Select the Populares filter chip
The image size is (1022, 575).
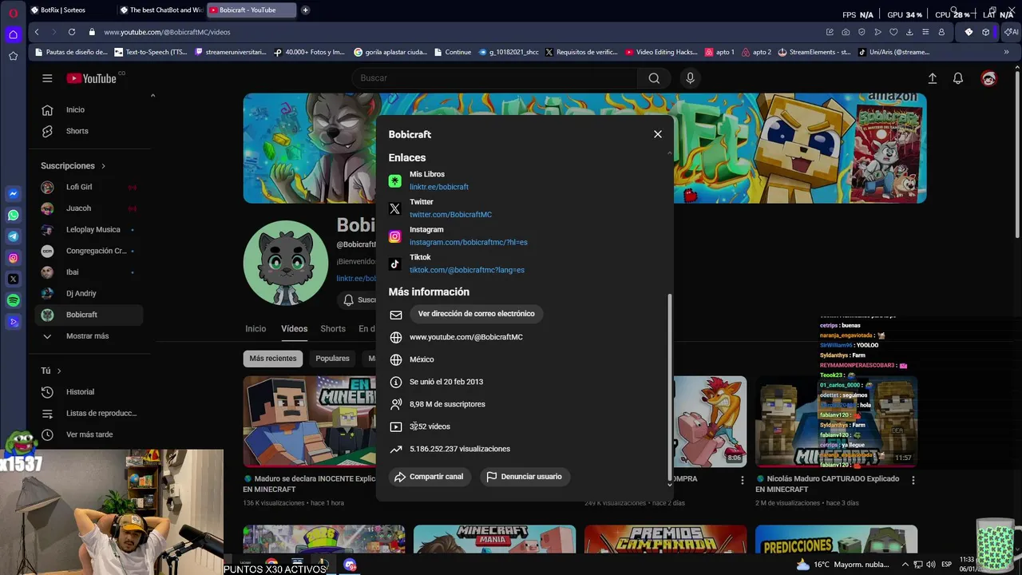[x=332, y=359]
